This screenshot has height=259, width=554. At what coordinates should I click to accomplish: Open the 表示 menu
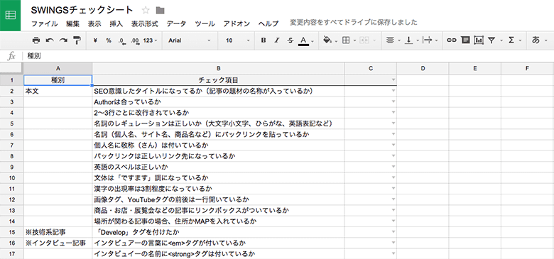(94, 23)
